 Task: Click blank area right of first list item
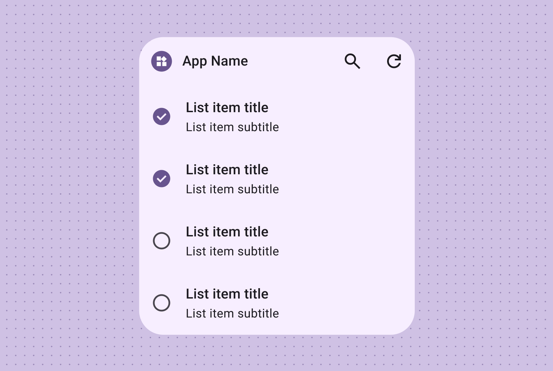(x=346, y=117)
